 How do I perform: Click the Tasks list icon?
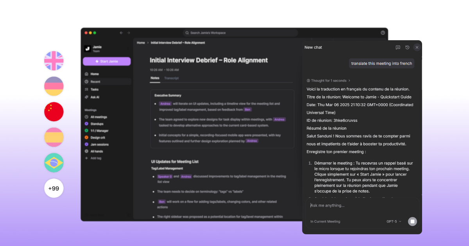click(86, 89)
